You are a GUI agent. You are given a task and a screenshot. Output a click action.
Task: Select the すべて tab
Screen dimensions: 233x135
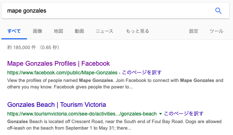point(14,31)
